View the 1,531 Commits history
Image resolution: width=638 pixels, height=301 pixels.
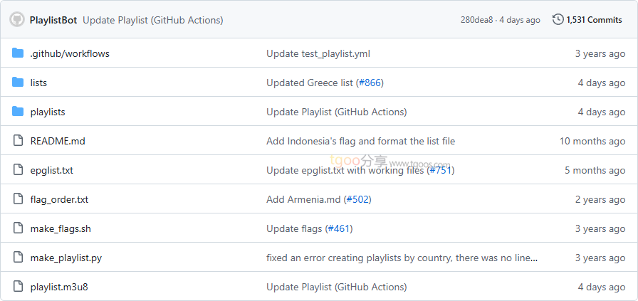(594, 20)
